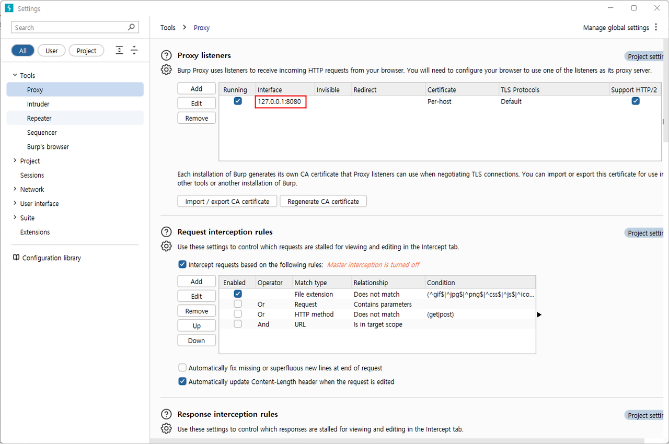Click inside the settings Search field
Screen dimensions: 669x444
click(68, 28)
